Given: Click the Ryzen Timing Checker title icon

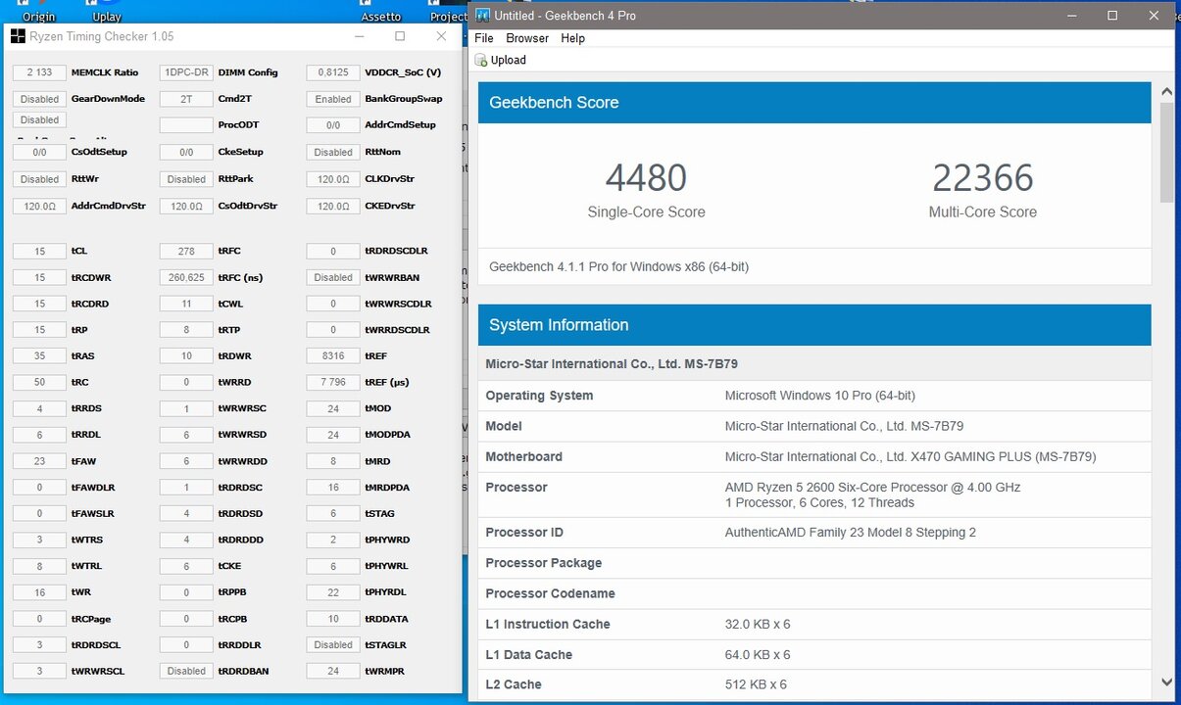Looking at the screenshot, I should tap(18, 36).
